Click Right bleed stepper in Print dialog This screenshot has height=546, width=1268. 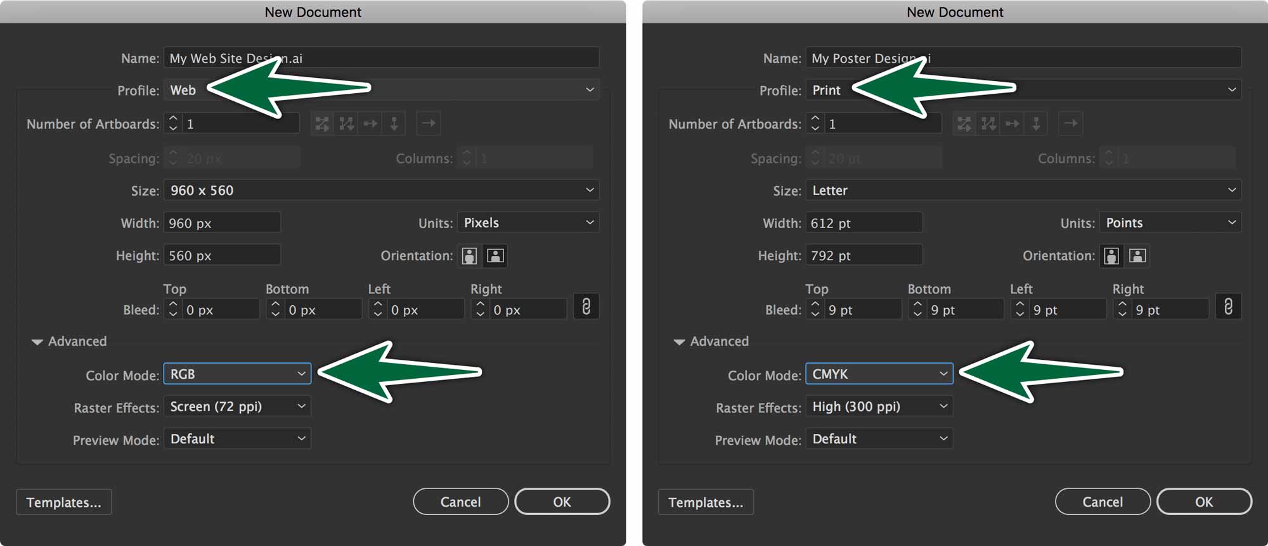tap(1122, 309)
